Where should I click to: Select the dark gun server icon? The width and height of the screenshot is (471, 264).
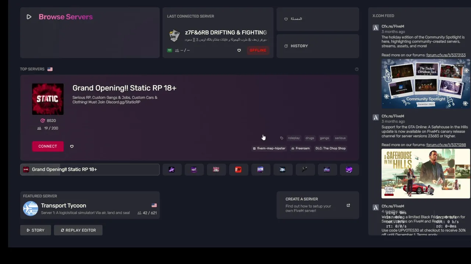[305, 169]
